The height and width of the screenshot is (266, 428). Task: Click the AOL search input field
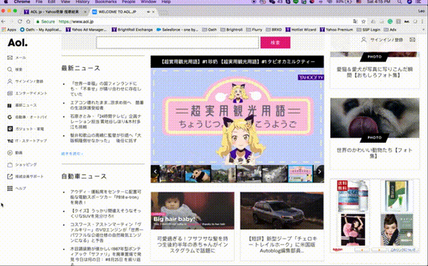178,43
